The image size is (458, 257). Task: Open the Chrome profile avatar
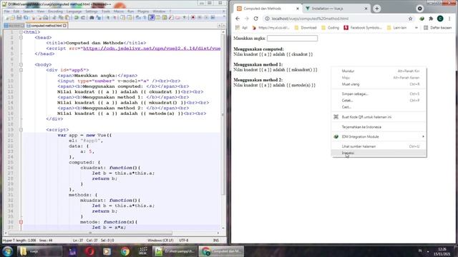pyautogui.click(x=440, y=19)
